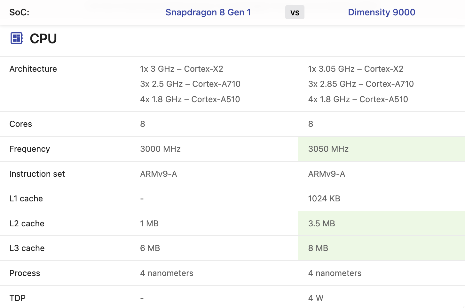Viewport: 465px width, 308px height.
Task: Open the Dimensity 9000 link
Action: coord(382,12)
